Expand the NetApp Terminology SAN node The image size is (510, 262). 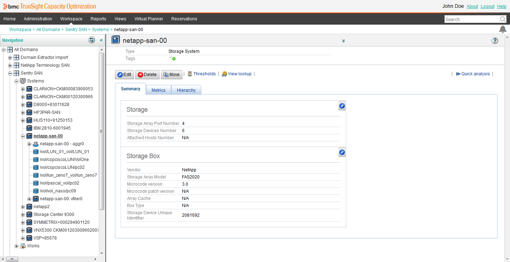(x=10, y=65)
